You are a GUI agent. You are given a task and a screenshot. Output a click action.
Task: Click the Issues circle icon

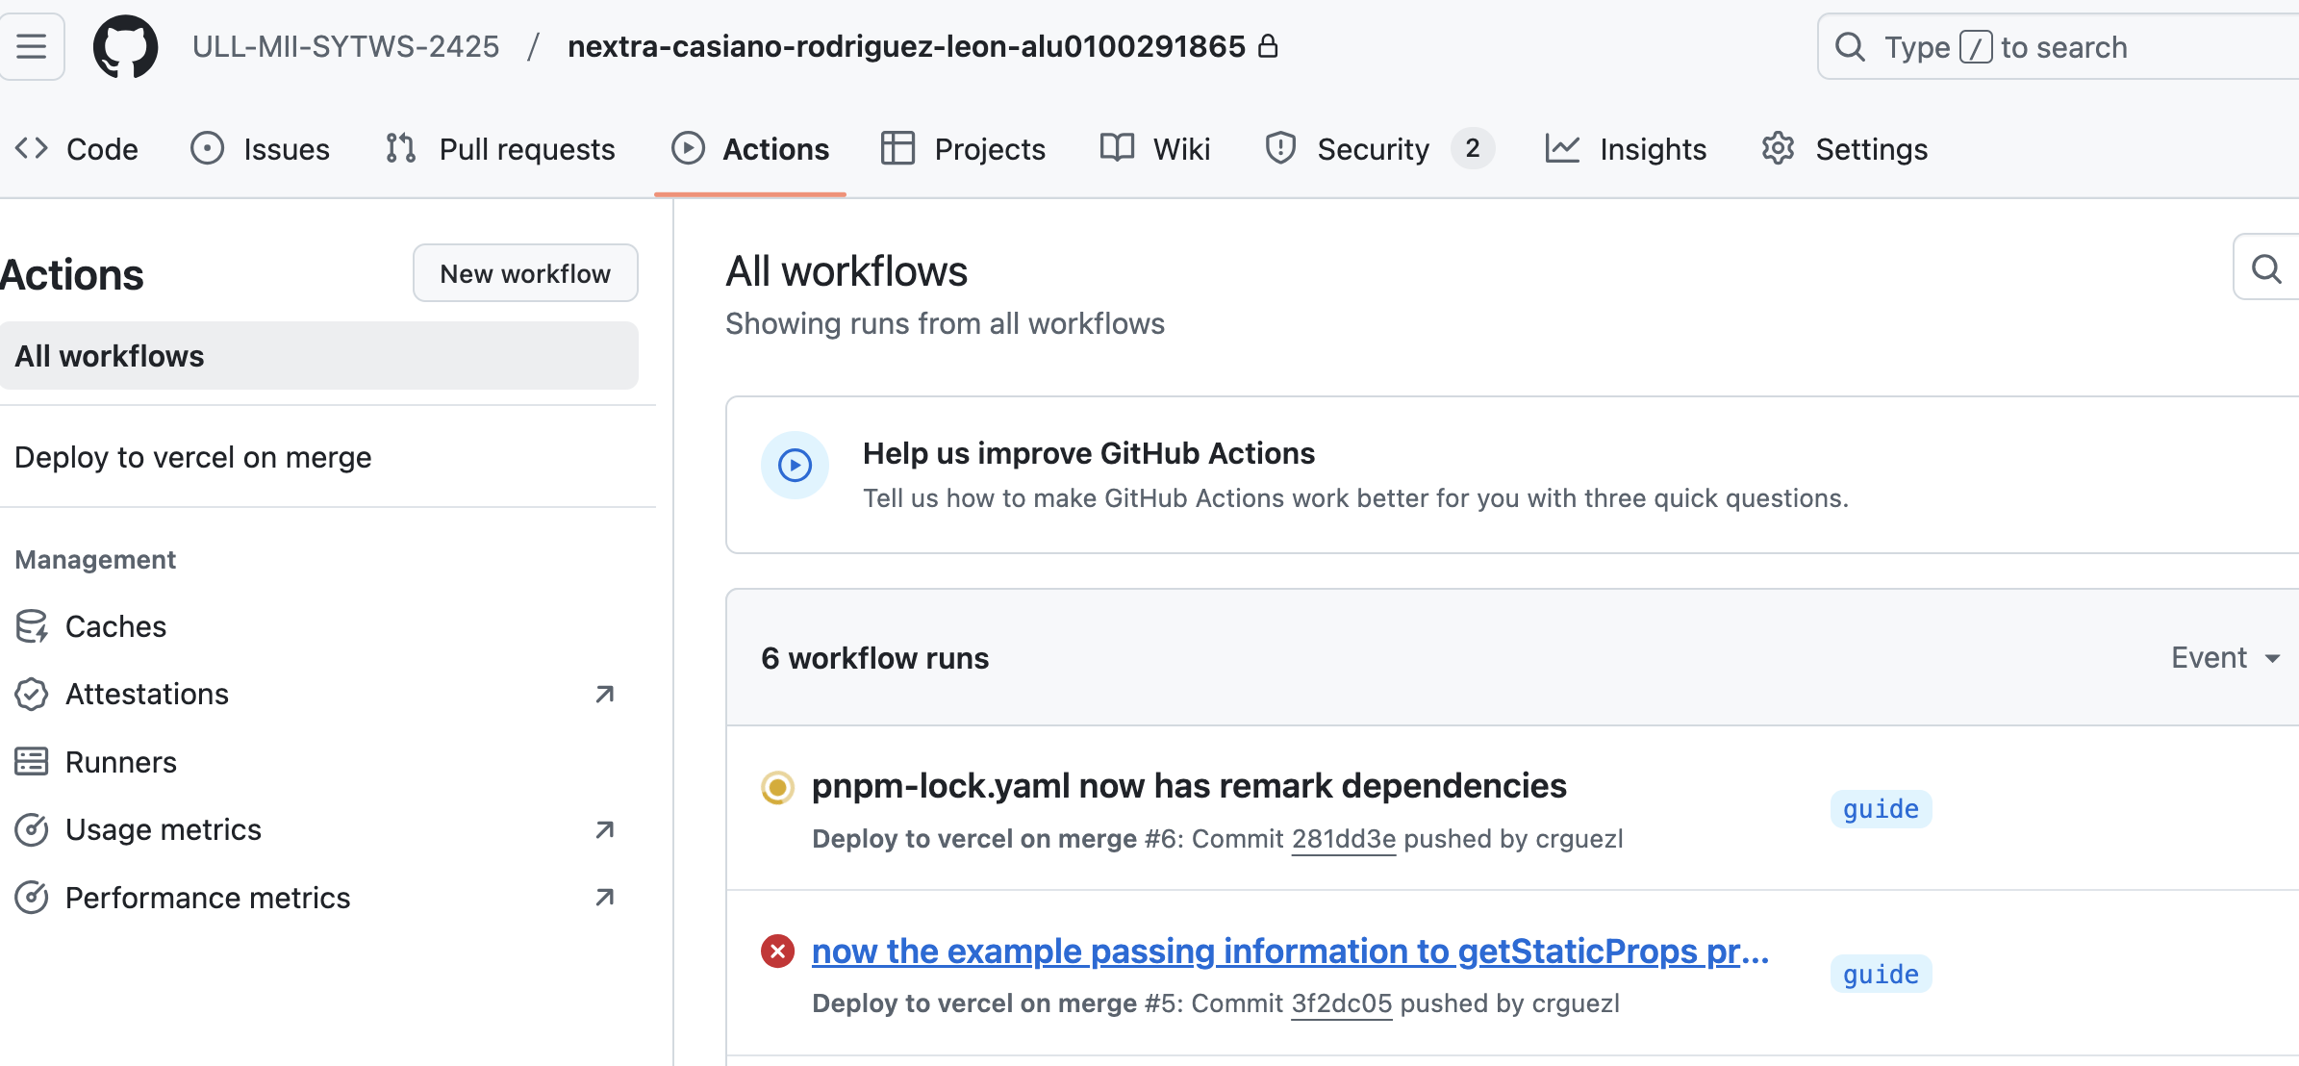pyautogui.click(x=207, y=148)
